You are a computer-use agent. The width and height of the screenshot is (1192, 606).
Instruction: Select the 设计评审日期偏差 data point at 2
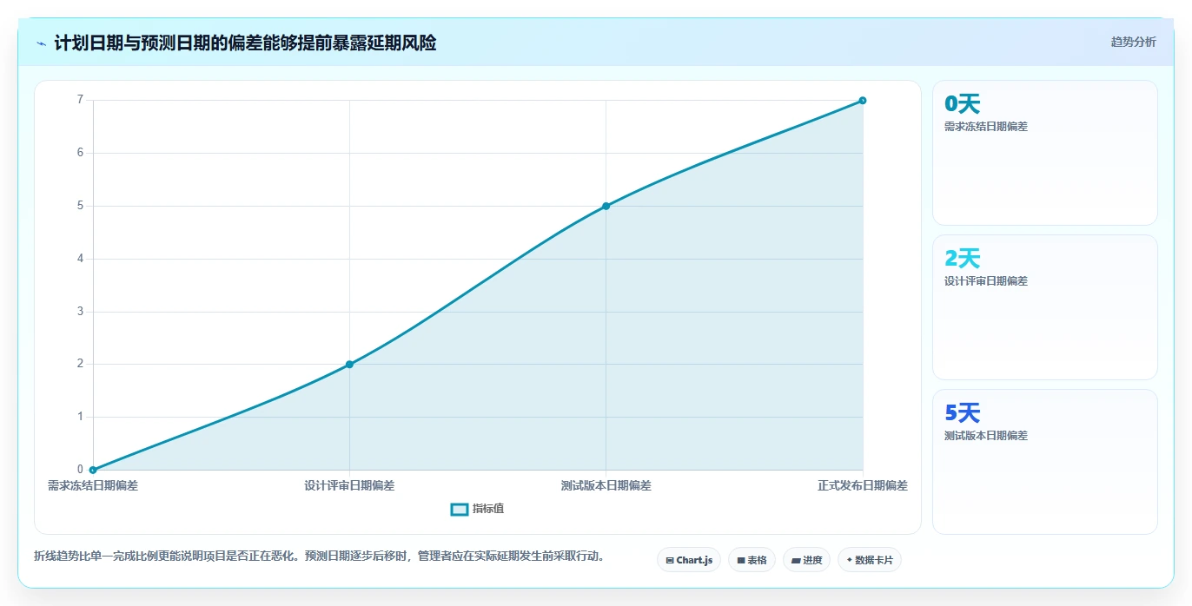(x=349, y=365)
